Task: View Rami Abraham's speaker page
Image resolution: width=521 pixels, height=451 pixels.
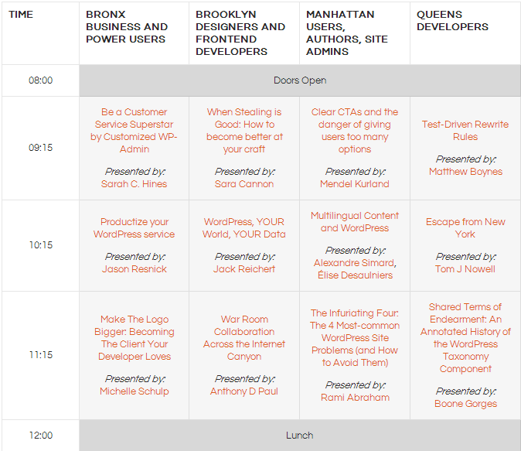Action: pos(355,398)
